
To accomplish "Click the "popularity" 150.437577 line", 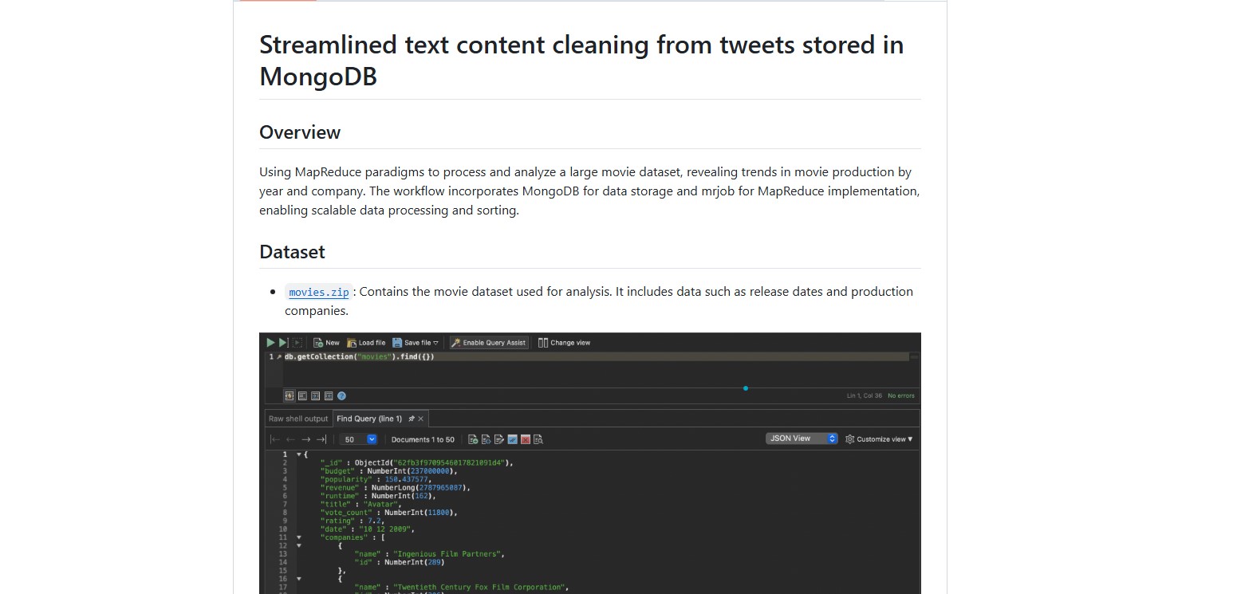I will pos(376,479).
